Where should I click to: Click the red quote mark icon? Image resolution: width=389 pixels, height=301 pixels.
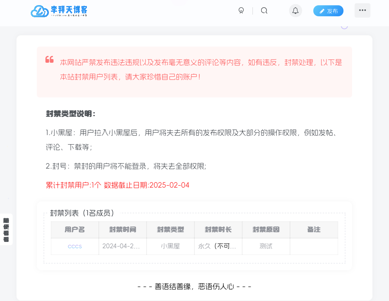(49, 59)
